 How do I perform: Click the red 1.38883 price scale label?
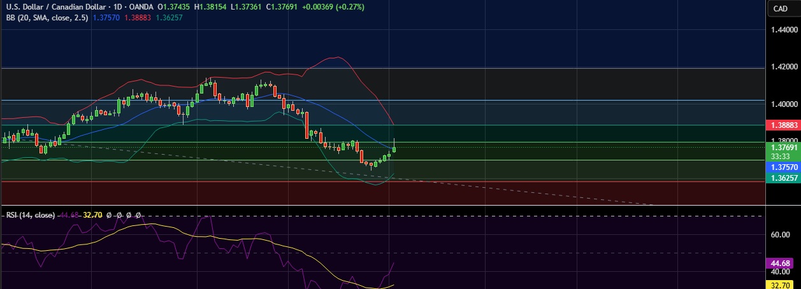pyautogui.click(x=783, y=127)
